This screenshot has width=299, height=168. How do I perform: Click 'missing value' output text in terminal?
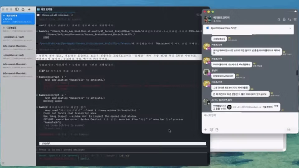click(52, 101)
